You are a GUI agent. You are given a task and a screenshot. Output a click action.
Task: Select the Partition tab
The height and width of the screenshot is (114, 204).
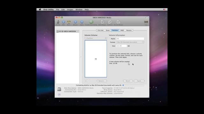pos(115,30)
